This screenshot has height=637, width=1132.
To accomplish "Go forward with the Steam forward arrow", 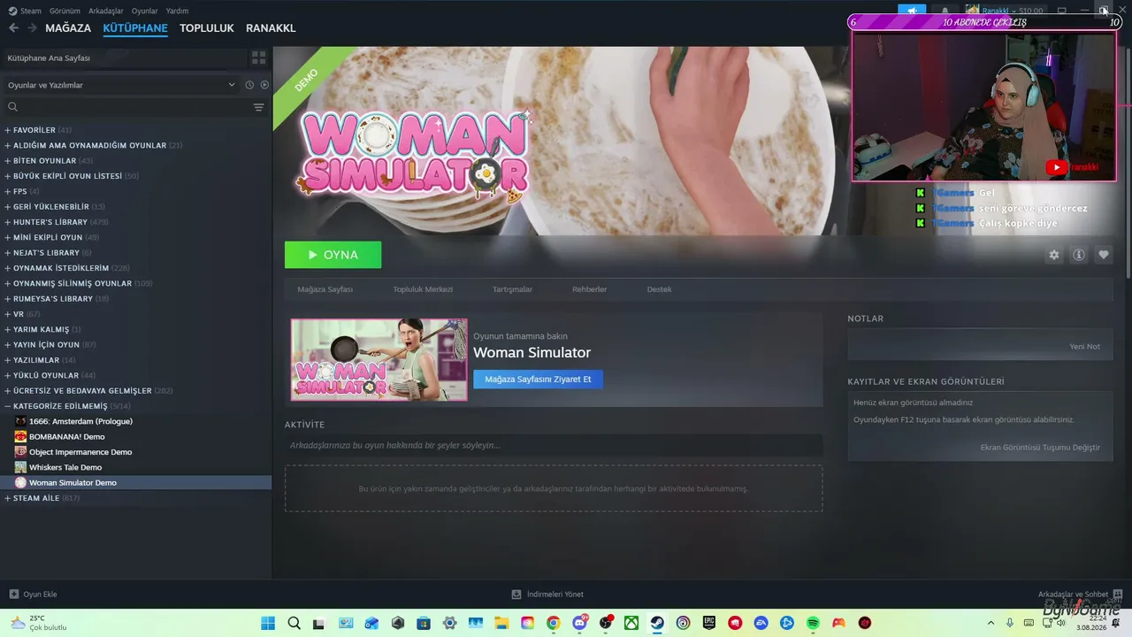I will pos(32,28).
